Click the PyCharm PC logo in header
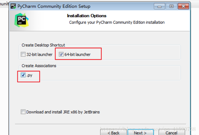199x135 pixels. tap(21, 20)
